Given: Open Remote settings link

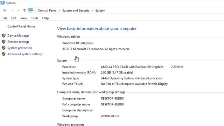Looking at the screenshot, I should pos(18,42).
